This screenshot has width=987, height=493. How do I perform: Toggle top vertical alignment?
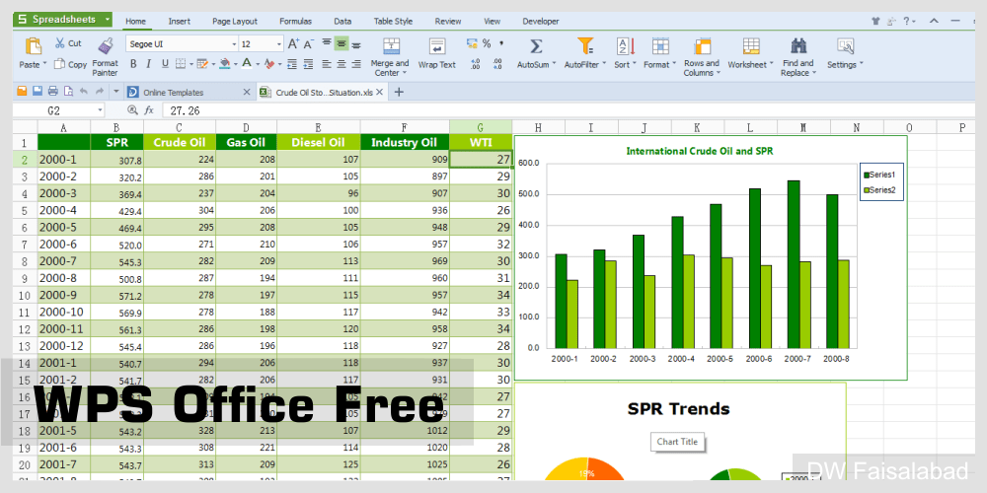coord(326,43)
